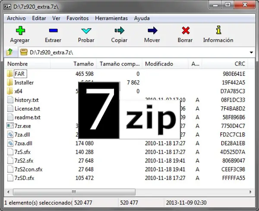Sort by Nombre column header

coord(28,64)
